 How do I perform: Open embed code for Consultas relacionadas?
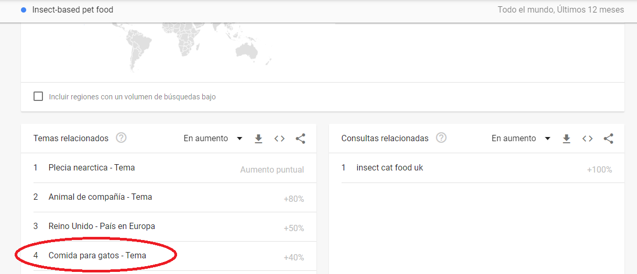pos(587,139)
